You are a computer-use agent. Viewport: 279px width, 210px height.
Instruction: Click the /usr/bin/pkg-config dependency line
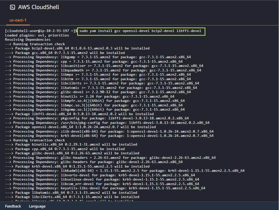pyautogui.click(x=107, y=123)
